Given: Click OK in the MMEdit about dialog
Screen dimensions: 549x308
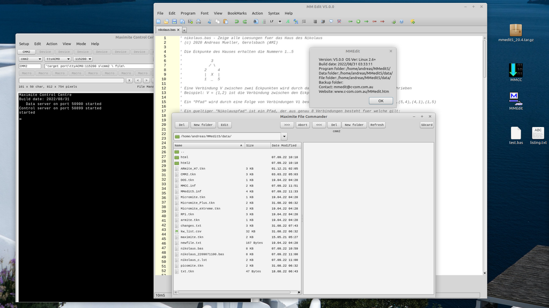Looking at the screenshot, I should pos(381,101).
